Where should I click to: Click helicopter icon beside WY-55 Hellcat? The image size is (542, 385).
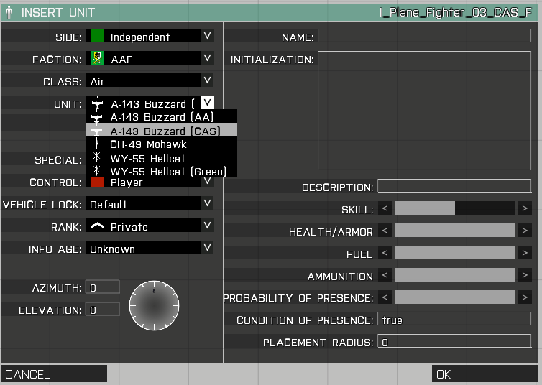tap(96, 157)
